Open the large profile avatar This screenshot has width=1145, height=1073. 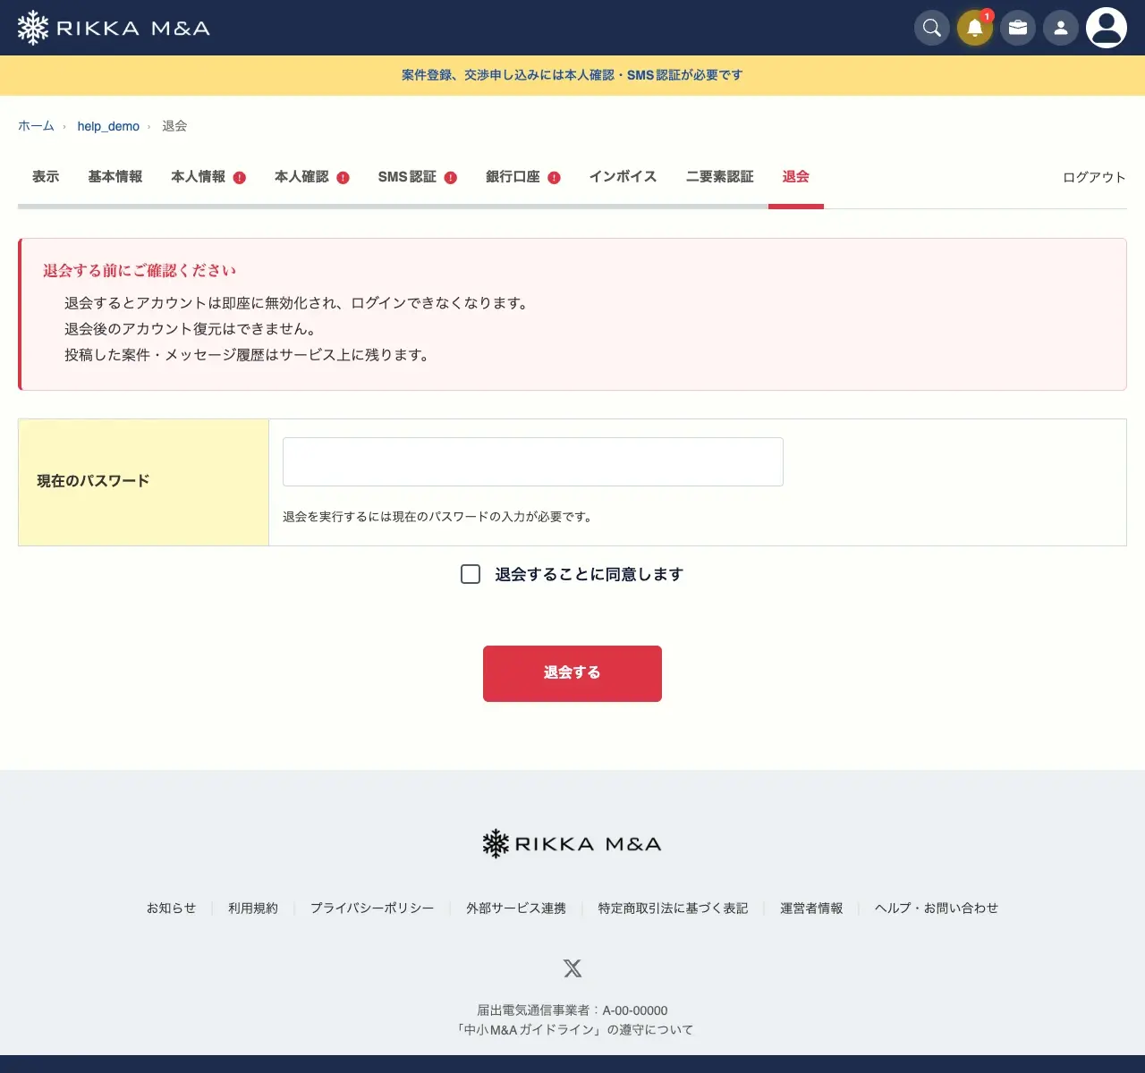(x=1107, y=28)
